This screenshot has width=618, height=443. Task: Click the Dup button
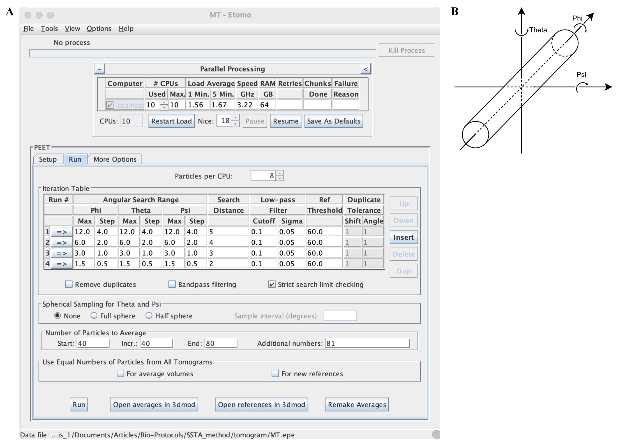pyautogui.click(x=403, y=271)
